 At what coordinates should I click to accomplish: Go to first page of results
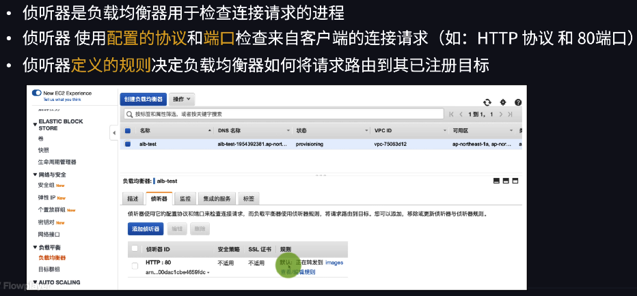(452, 115)
